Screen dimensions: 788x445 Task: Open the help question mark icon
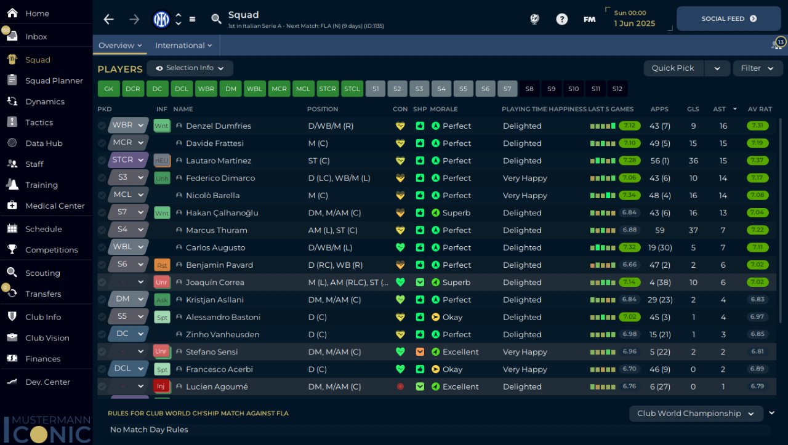[x=561, y=19]
